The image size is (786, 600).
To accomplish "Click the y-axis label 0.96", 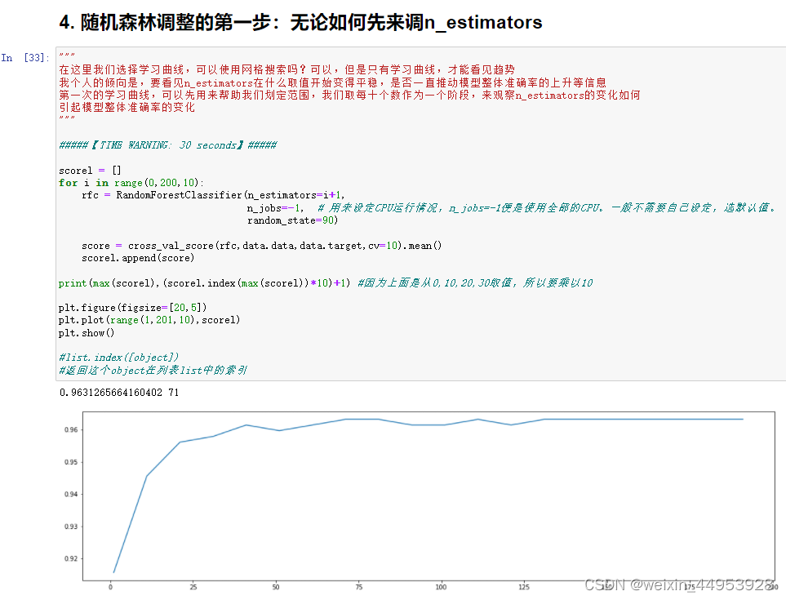I will pos(71,429).
